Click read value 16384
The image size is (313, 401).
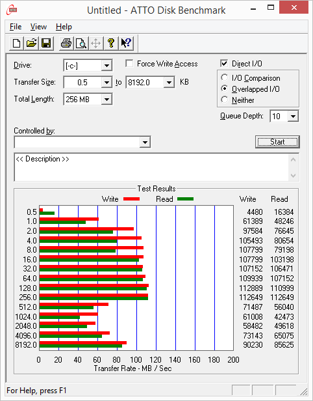pyautogui.click(x=284, y=212)
